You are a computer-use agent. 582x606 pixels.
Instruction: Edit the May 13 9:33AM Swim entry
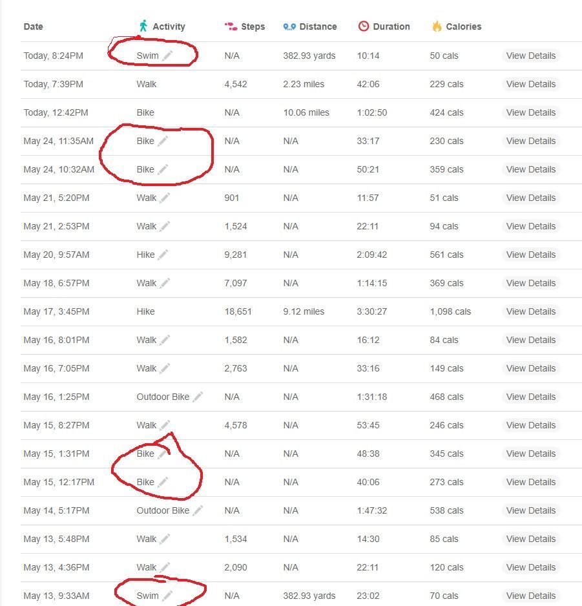[x=167, y=596]
